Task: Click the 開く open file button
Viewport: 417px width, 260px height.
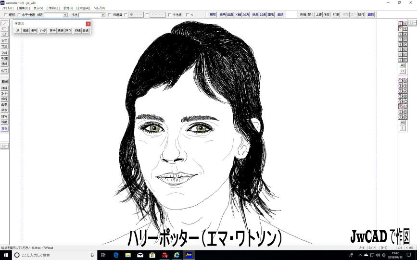Action: pos(311,14)
